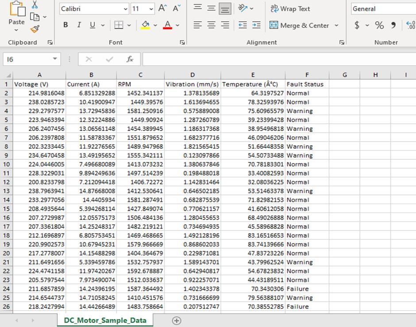Image resolution: width=416 pixels, height=327 pixels.
Task: Apply borders with the Borders icon
Action: click(x=119, y=25)
